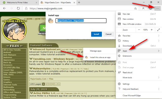162x99 pixels.
Task: Select Find on page
Action: click(139, 67)
